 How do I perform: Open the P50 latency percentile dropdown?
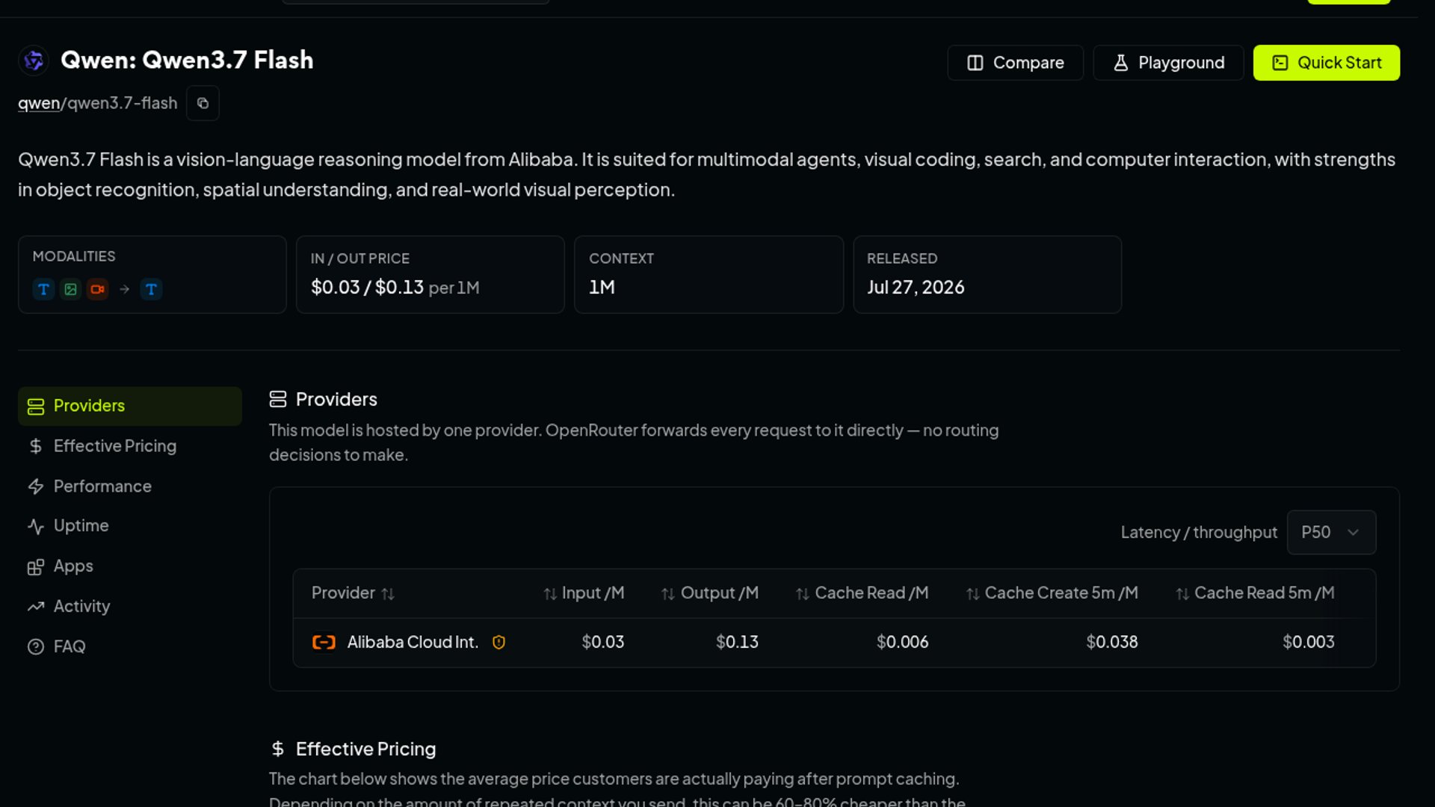coord(1331,533)
